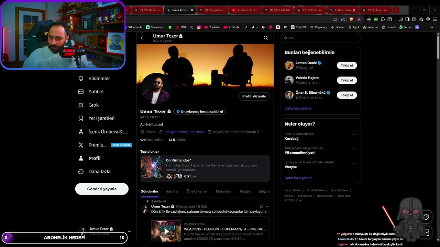Open Leo AI sparkle icon in toolbar
Viewport: 440px width, 247px height.
tap(421, 19)
